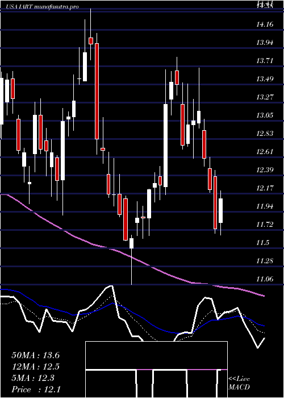Click the 13.27 axis value
284x398 pixels.
point(265,97)
